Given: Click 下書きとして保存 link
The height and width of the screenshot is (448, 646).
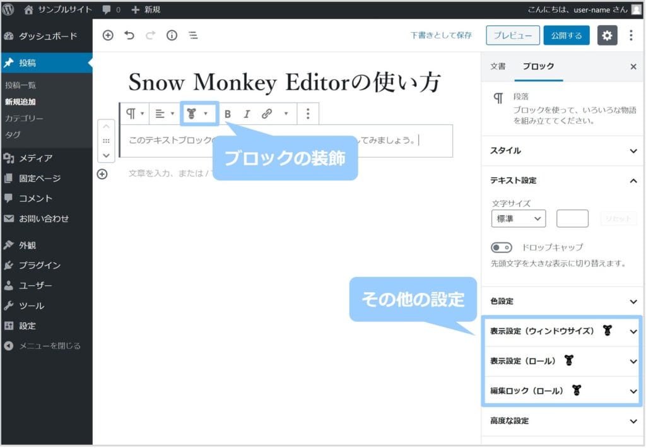Looking at the screenshot, I should [441, 35].
